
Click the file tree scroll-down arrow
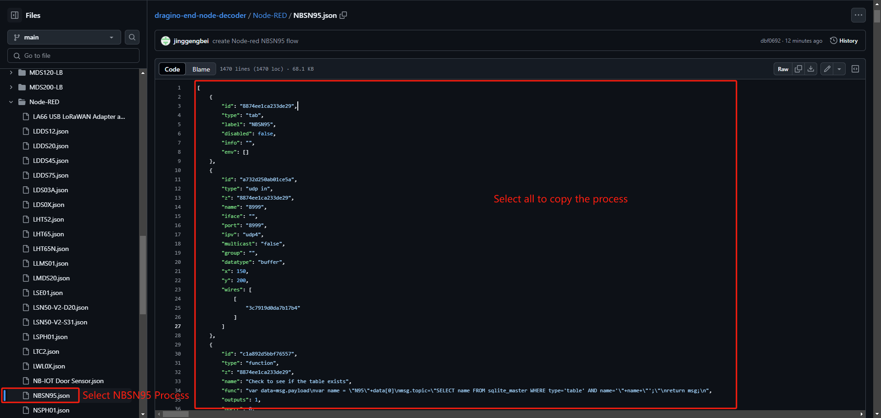[143, 414]
